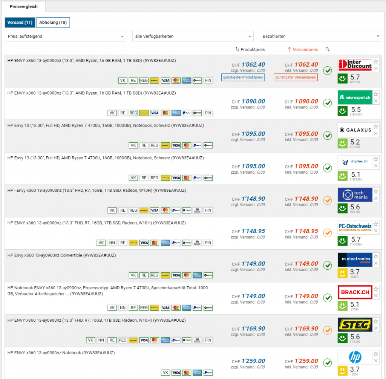
Task: Mark Inter Discount as favorite with star
Action: click(376, 62)
